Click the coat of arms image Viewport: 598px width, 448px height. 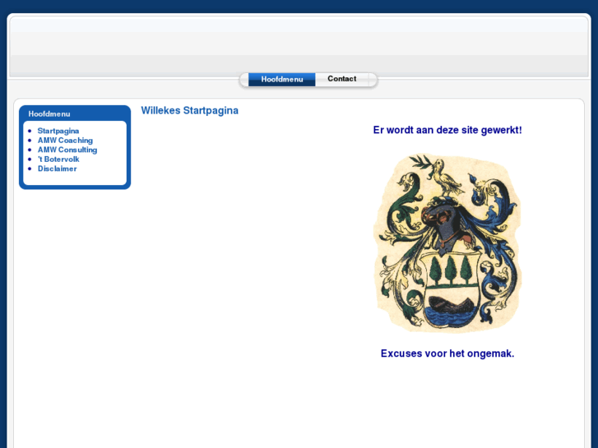[447, 243]
